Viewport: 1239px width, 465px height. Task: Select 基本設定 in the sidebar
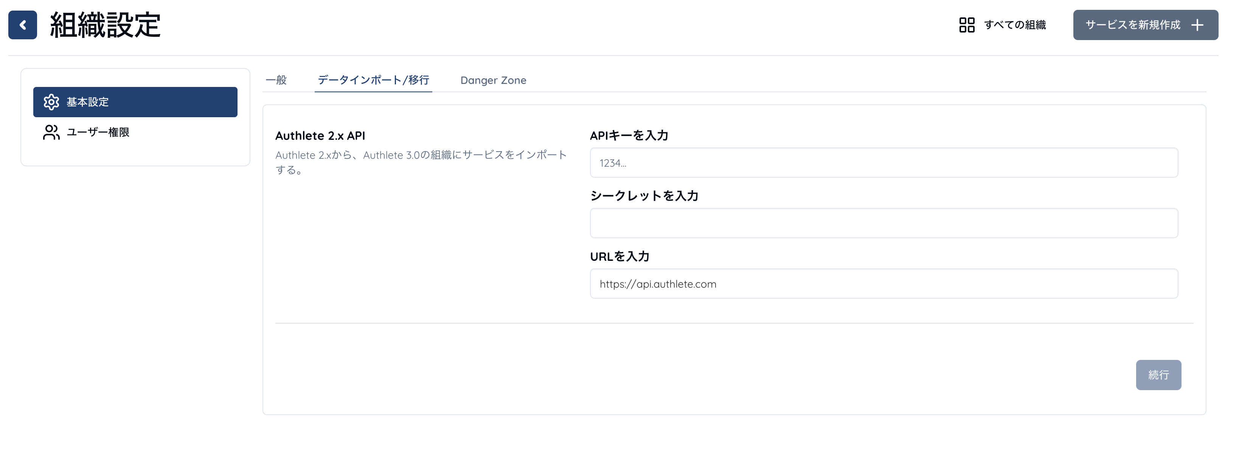coord(135,102)
